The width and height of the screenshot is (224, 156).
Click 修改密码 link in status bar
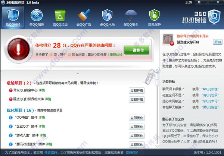pos(51,153)
